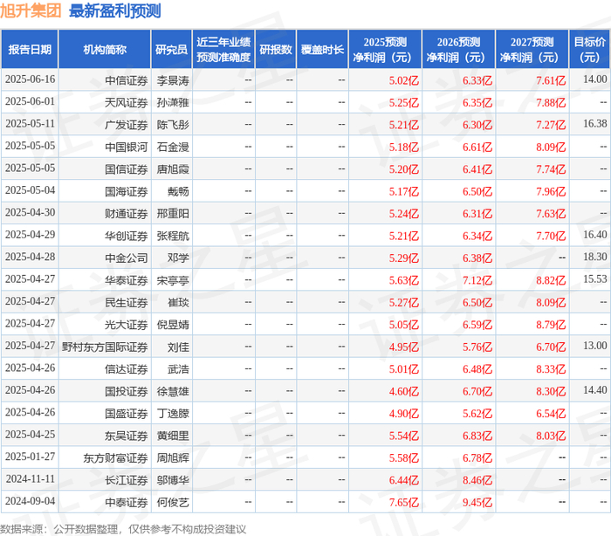Viewport: 611px width, 536px height.
Task: Click the 2026预测净利润 column header
Action: coord(458,50)
